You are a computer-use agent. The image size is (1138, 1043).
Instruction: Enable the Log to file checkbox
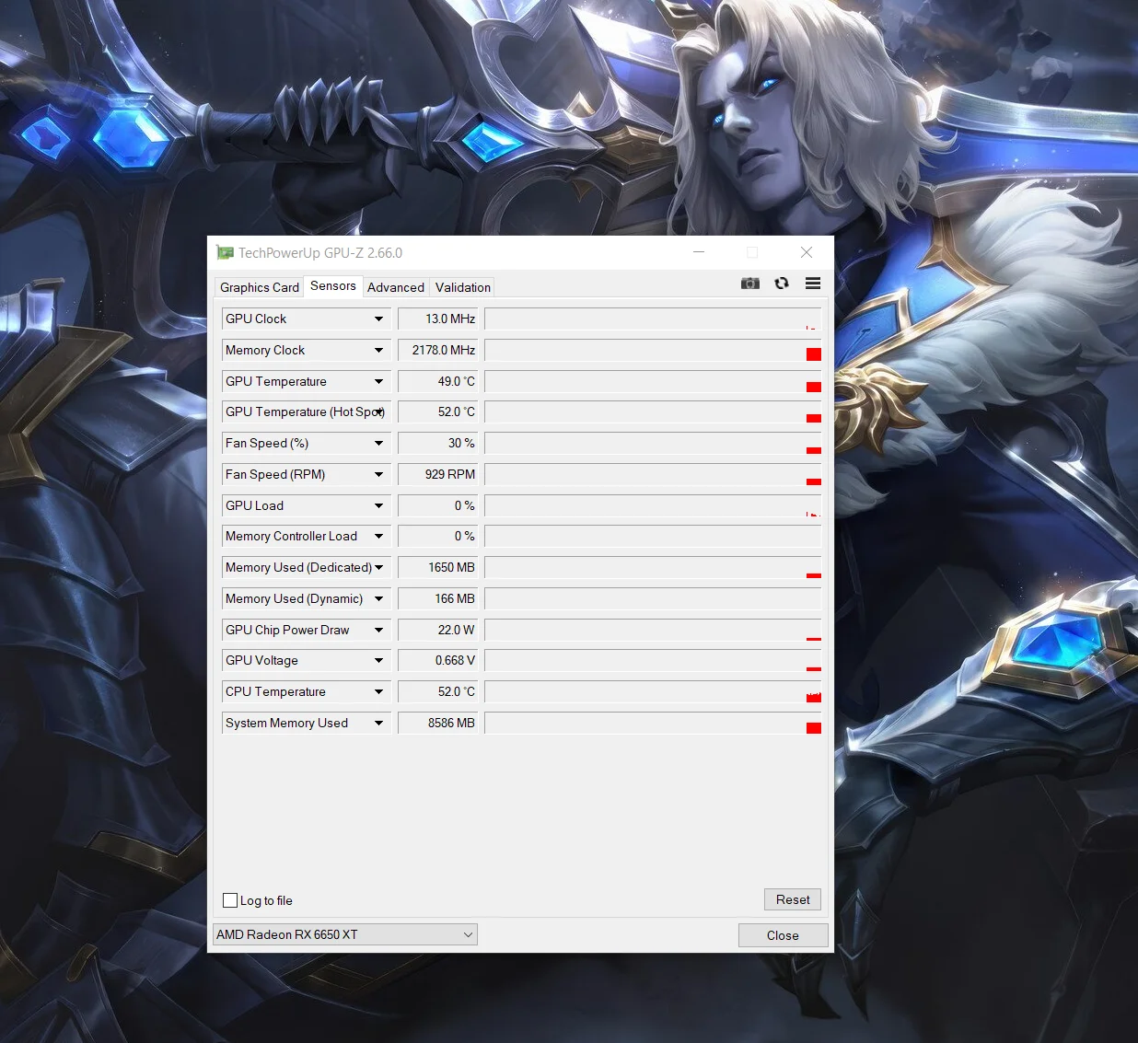pos(230,900)
